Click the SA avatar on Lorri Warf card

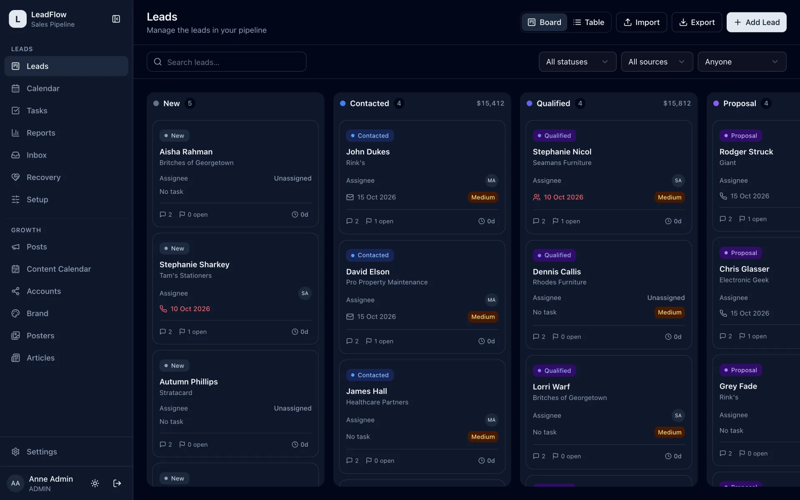(x=678, y=415)
